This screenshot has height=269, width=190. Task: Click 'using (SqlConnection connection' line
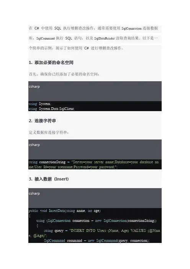click(97, 221)
